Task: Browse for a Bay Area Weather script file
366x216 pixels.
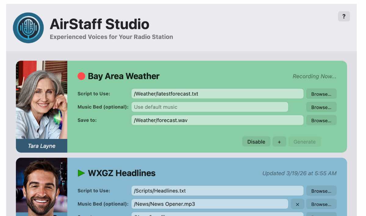Action: [x=321, y=94]
